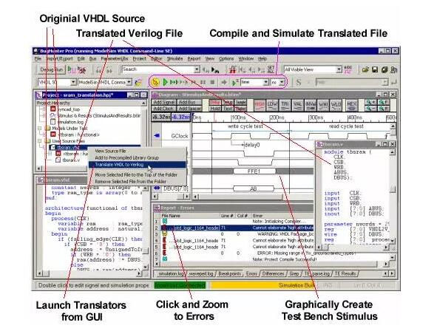Viewport: 437px width, 331px height.
Task: Click the Open folder icon in the toolbar
Action: [x=365, y=69]
